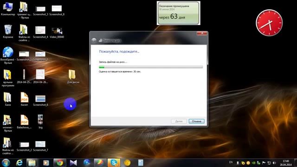The width and height of the screenshot is (297, 167).
Task: Open the Windows Start menu
Action: [6, 163]
